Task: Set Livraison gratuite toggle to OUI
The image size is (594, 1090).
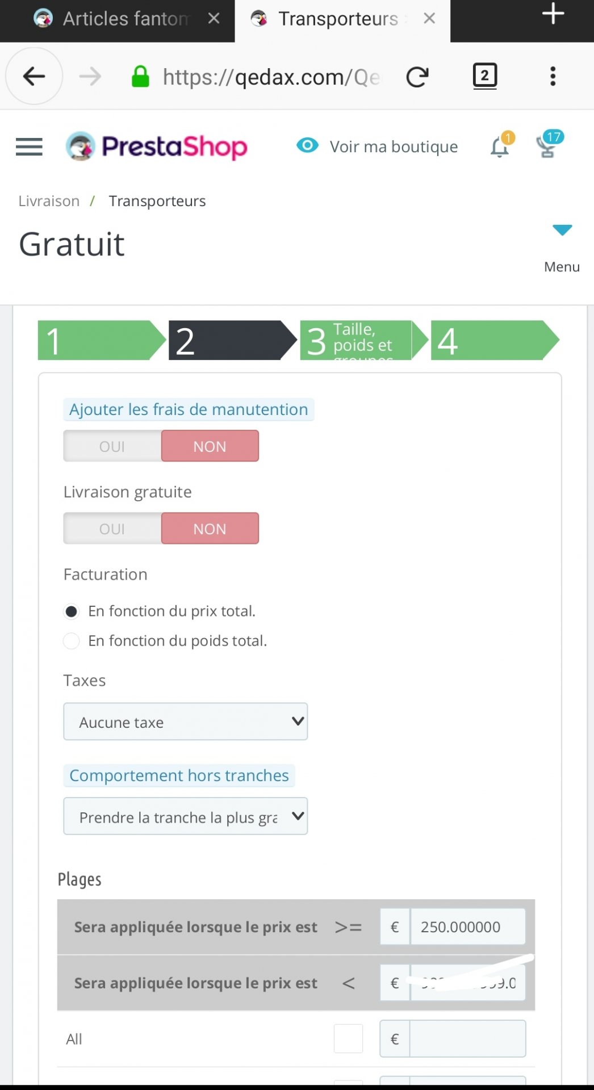Action: click(112, 529)
